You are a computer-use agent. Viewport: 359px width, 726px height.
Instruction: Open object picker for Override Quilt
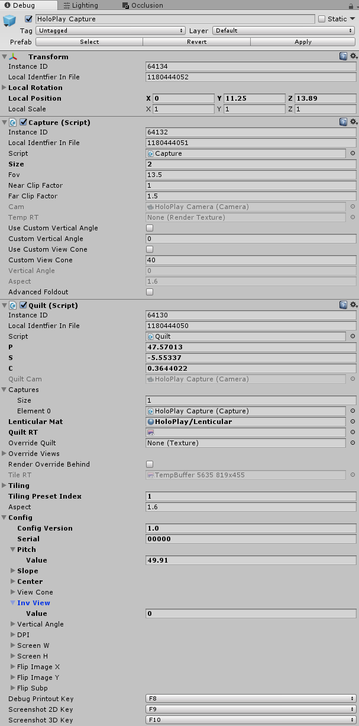point(352,443)
